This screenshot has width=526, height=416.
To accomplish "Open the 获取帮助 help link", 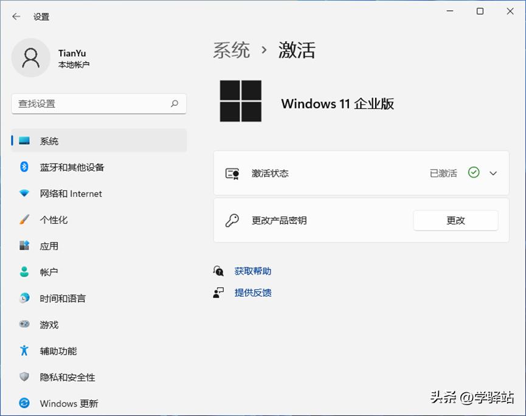I will pos(253,271).
